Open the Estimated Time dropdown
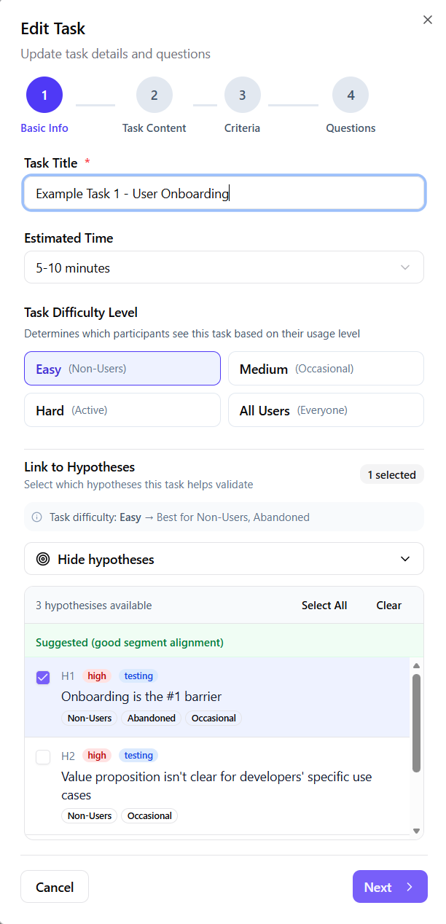 (x=224, y=267)
